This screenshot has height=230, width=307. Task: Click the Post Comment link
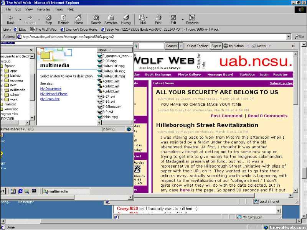coord(226,116)
